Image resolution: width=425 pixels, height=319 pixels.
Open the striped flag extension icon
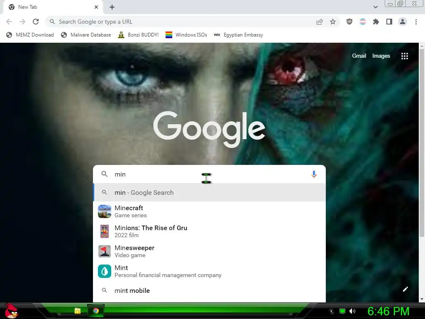tap(363, 22)
